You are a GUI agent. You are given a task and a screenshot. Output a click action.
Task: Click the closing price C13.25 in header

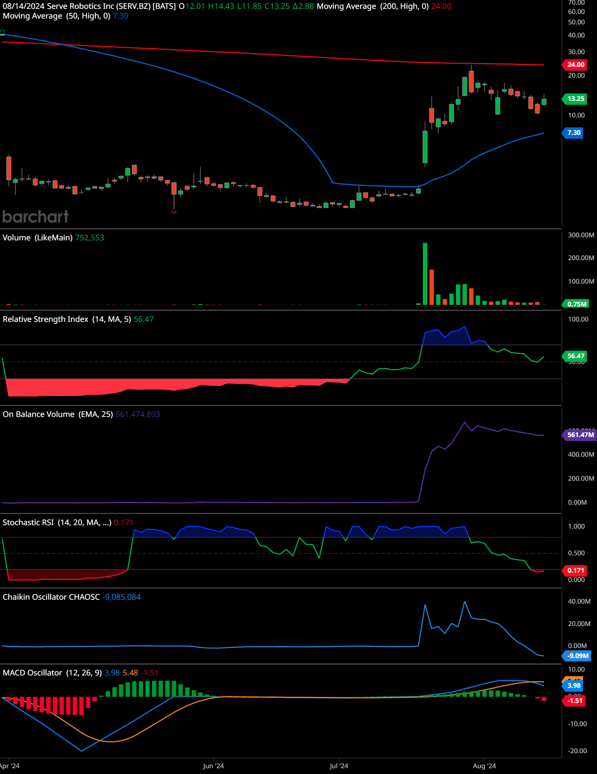277,6
